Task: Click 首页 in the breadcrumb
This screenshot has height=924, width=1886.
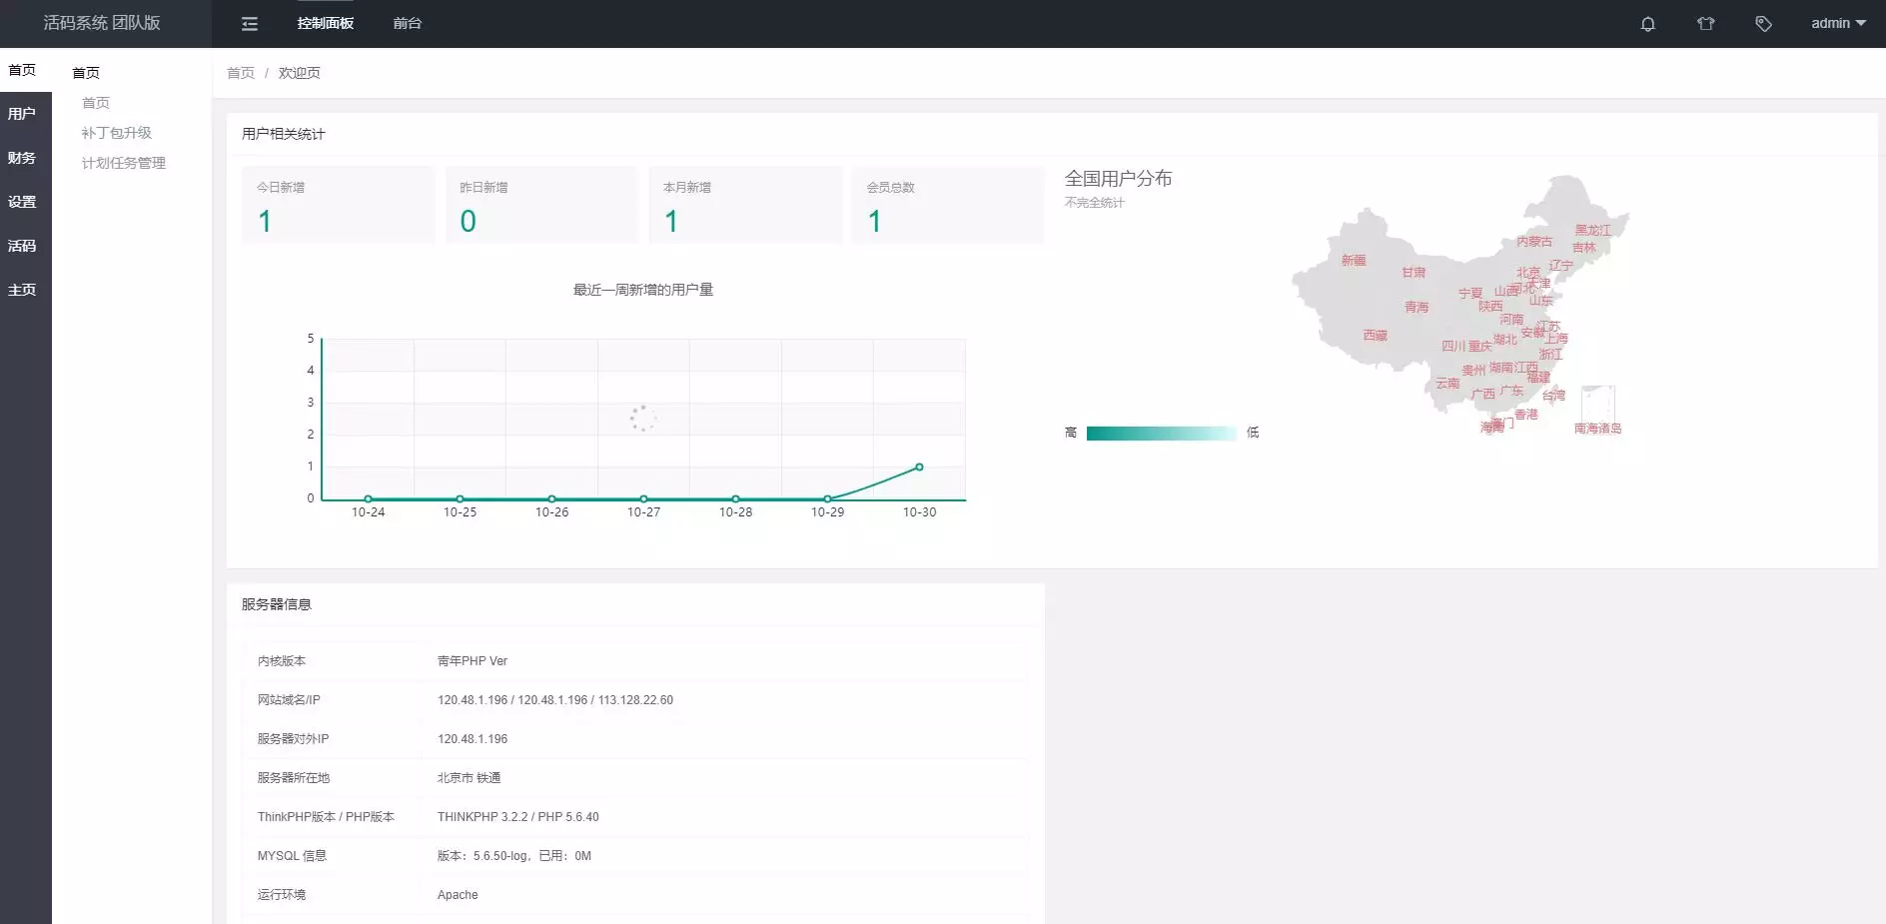Action: pyautogui.click(x=240, y=72)
